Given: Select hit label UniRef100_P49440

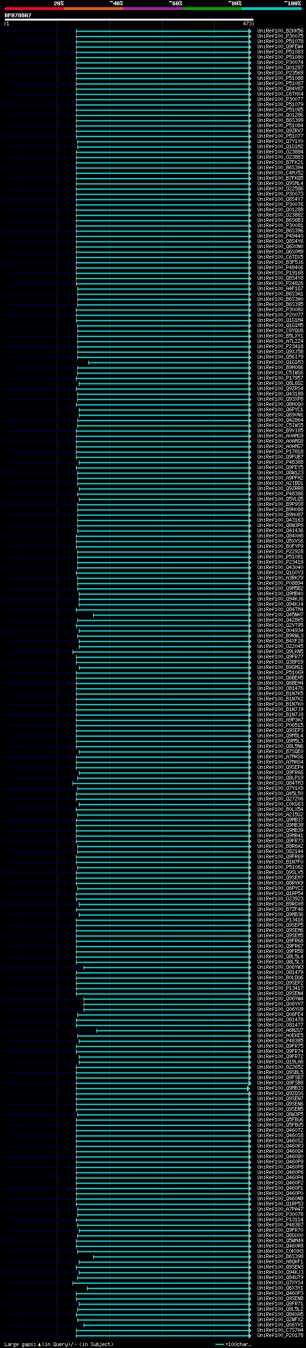Looking at the screenshot, I should tap(280, 236).
